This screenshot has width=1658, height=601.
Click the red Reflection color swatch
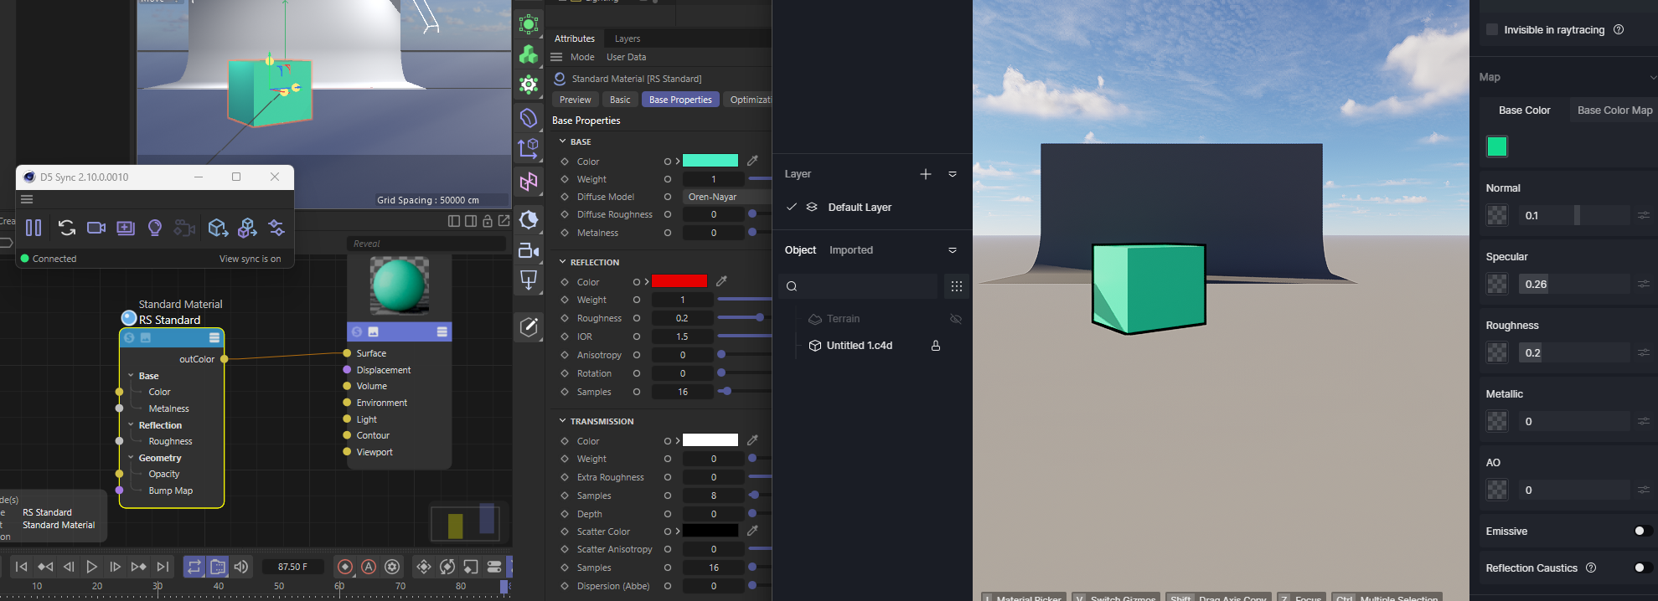pos(679,282)
